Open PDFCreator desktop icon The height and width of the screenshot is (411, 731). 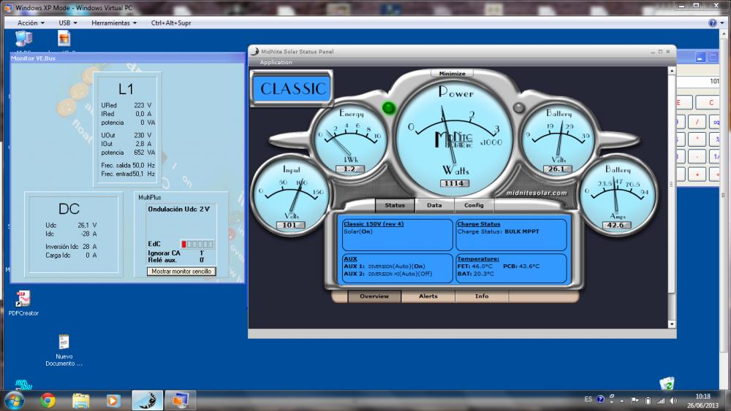23,303
